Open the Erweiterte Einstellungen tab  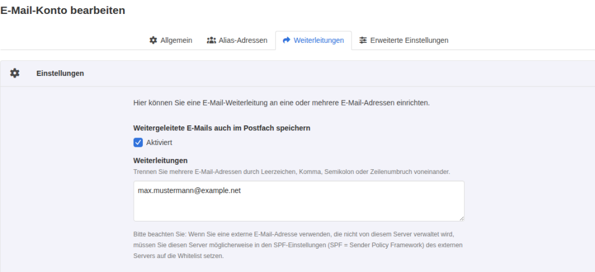point(404,40)
